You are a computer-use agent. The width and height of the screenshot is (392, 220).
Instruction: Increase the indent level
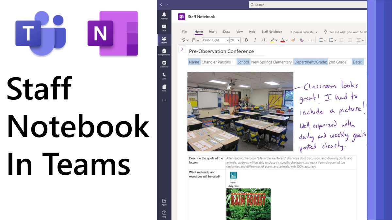tap(350, 40)
